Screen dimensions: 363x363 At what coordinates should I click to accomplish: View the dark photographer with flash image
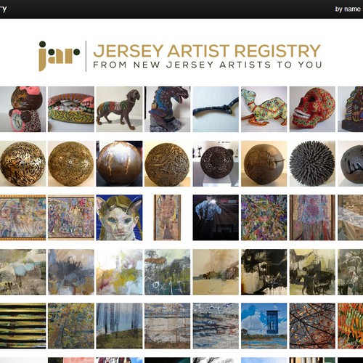coord(216,218)
